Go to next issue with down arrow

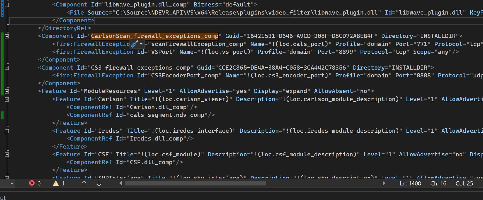point(99,183)
